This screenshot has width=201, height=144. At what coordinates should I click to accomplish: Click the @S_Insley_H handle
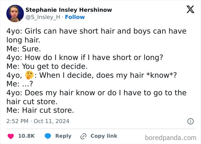tap(43, 17)
